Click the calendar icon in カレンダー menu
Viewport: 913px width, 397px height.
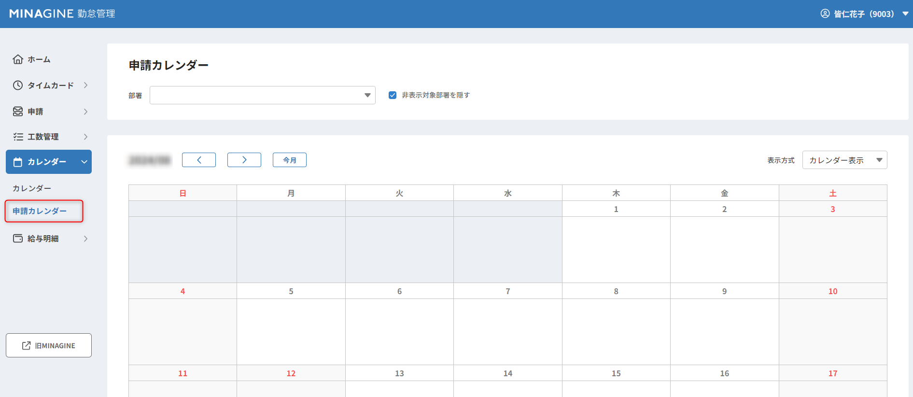click(18, 162)
